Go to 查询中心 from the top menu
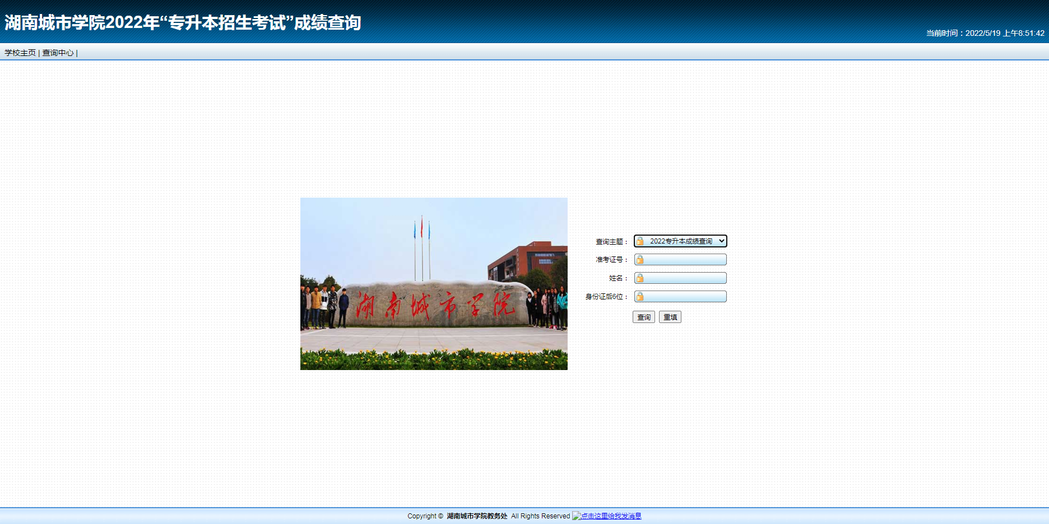The image size is (1049, 524). click(58, 52)
